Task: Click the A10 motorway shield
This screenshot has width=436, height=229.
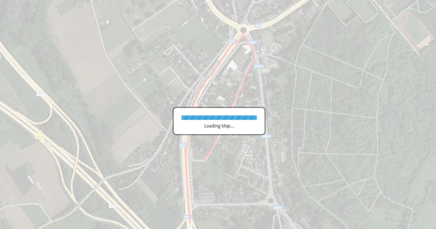Action: tap(113, 206)
